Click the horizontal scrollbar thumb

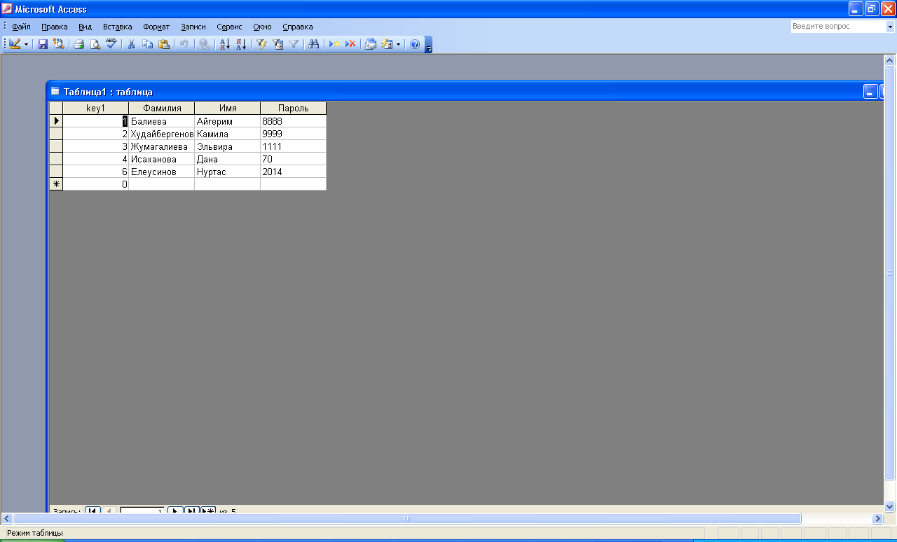[x=407, y=519]
